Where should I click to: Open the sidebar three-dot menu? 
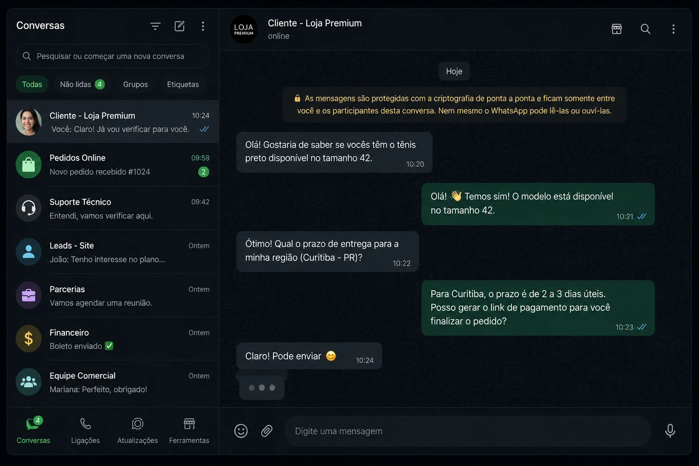(203, 26)
